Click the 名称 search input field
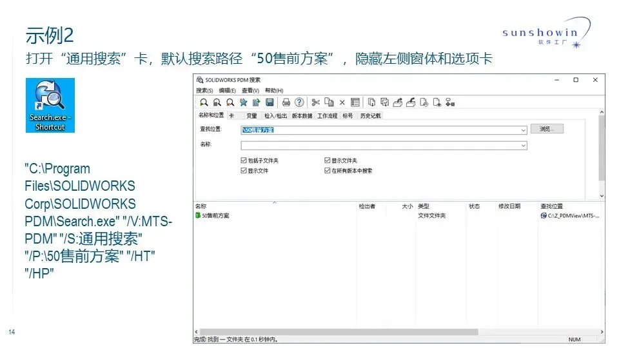Screen dimensions: 619x348 click(384, 146)
